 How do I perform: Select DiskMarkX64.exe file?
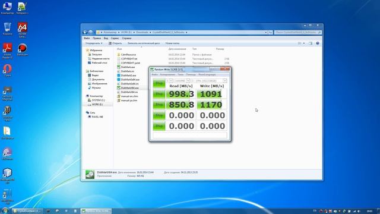pos(128,88)
